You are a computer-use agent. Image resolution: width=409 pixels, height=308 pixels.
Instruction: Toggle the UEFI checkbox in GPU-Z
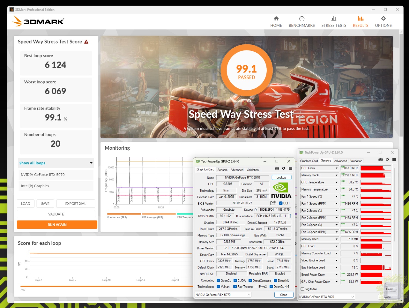pyautogui.click(x=281, y=203)
